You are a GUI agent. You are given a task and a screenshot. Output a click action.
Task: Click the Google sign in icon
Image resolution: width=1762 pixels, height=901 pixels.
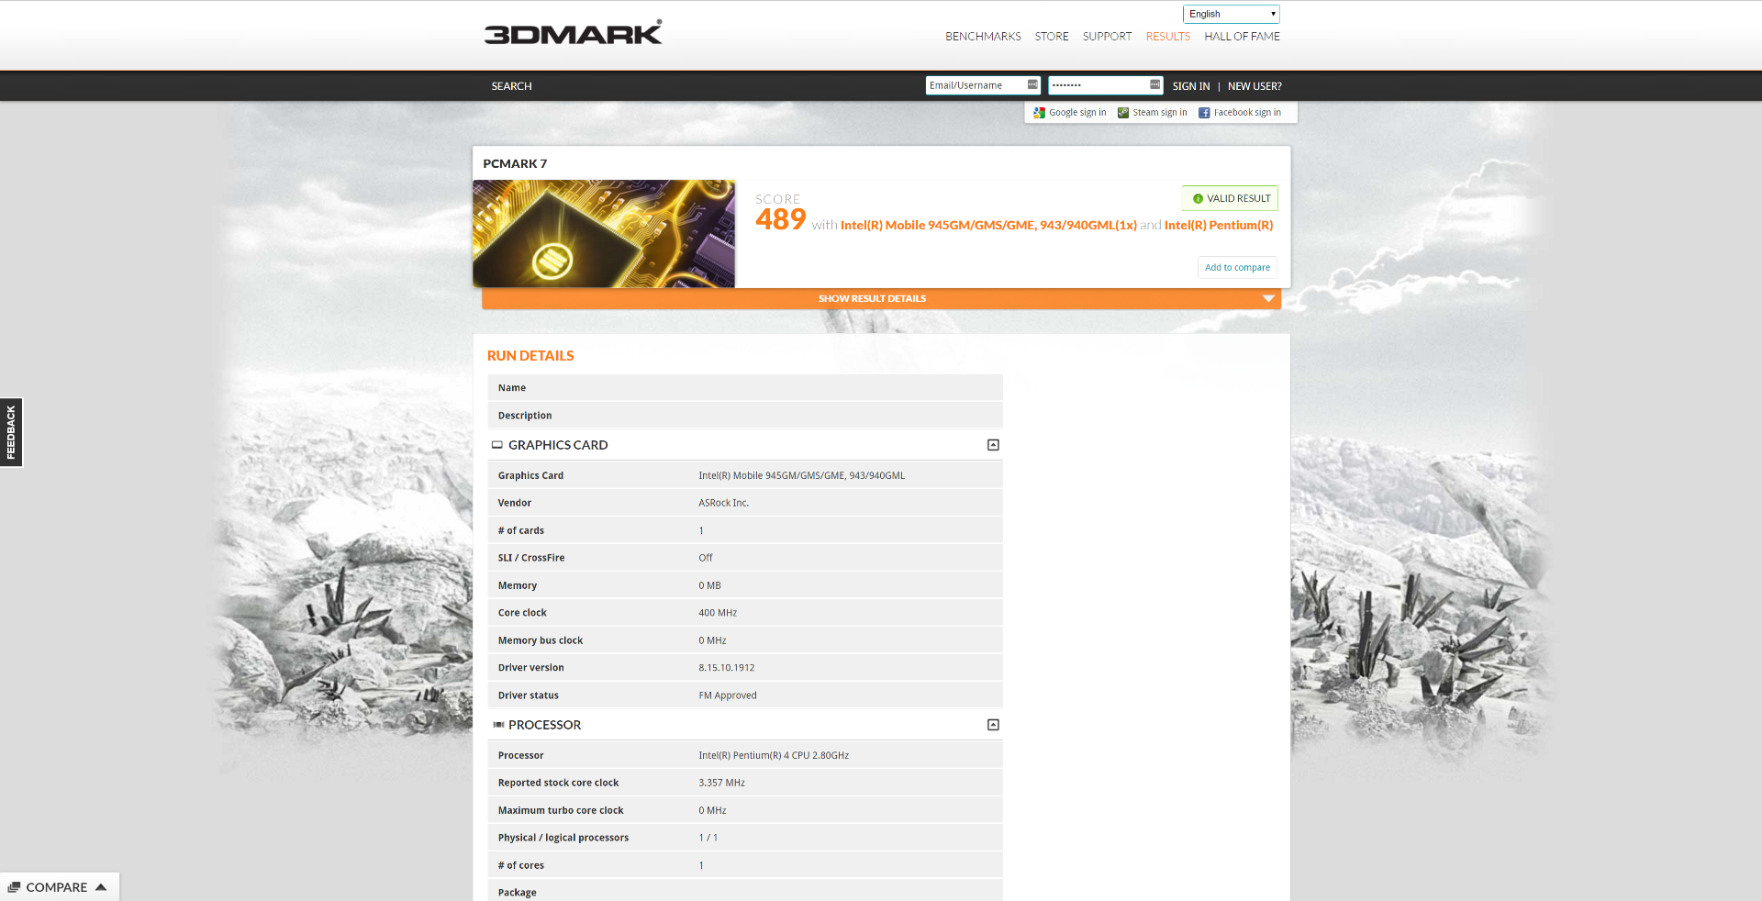tap(1039, 113)
